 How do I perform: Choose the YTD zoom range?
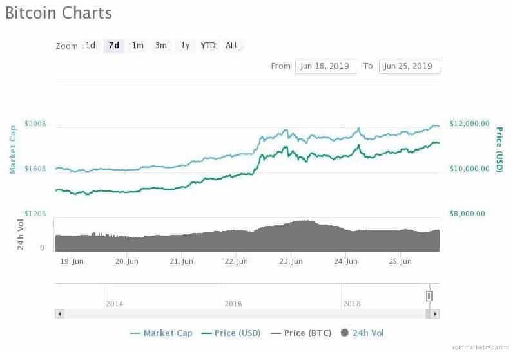208,46
